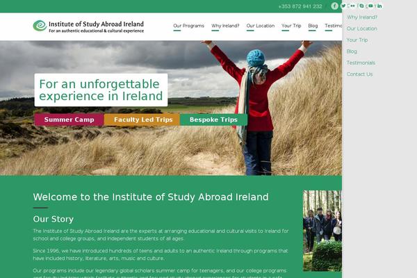
Task: Click the Summer Camp button
Action: point(69,120)
